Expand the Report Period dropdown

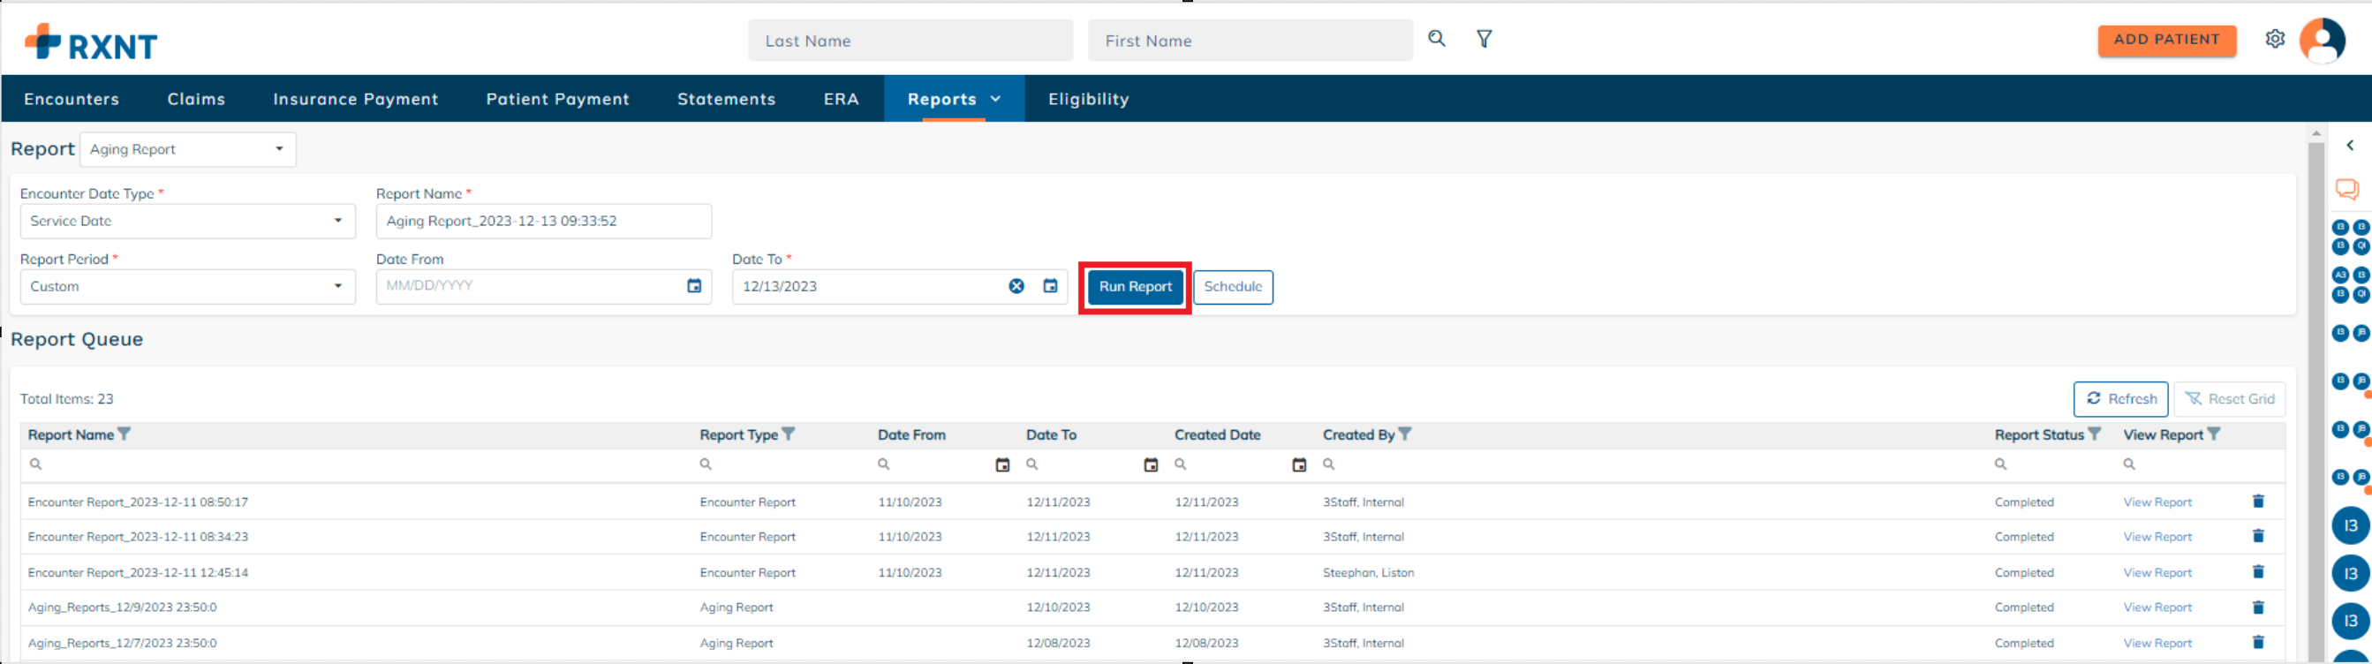188,286
